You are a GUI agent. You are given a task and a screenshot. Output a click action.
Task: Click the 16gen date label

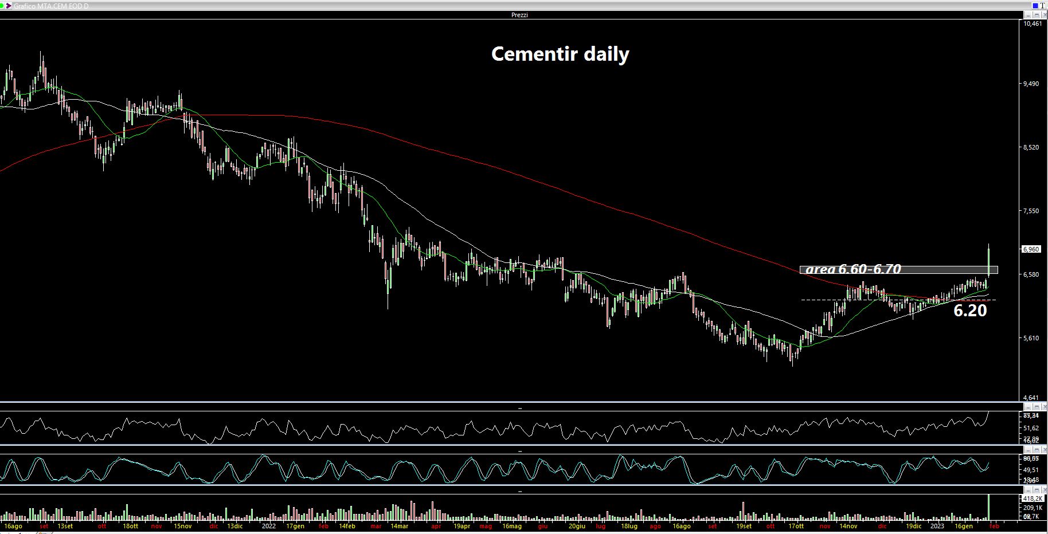(964, 526)
